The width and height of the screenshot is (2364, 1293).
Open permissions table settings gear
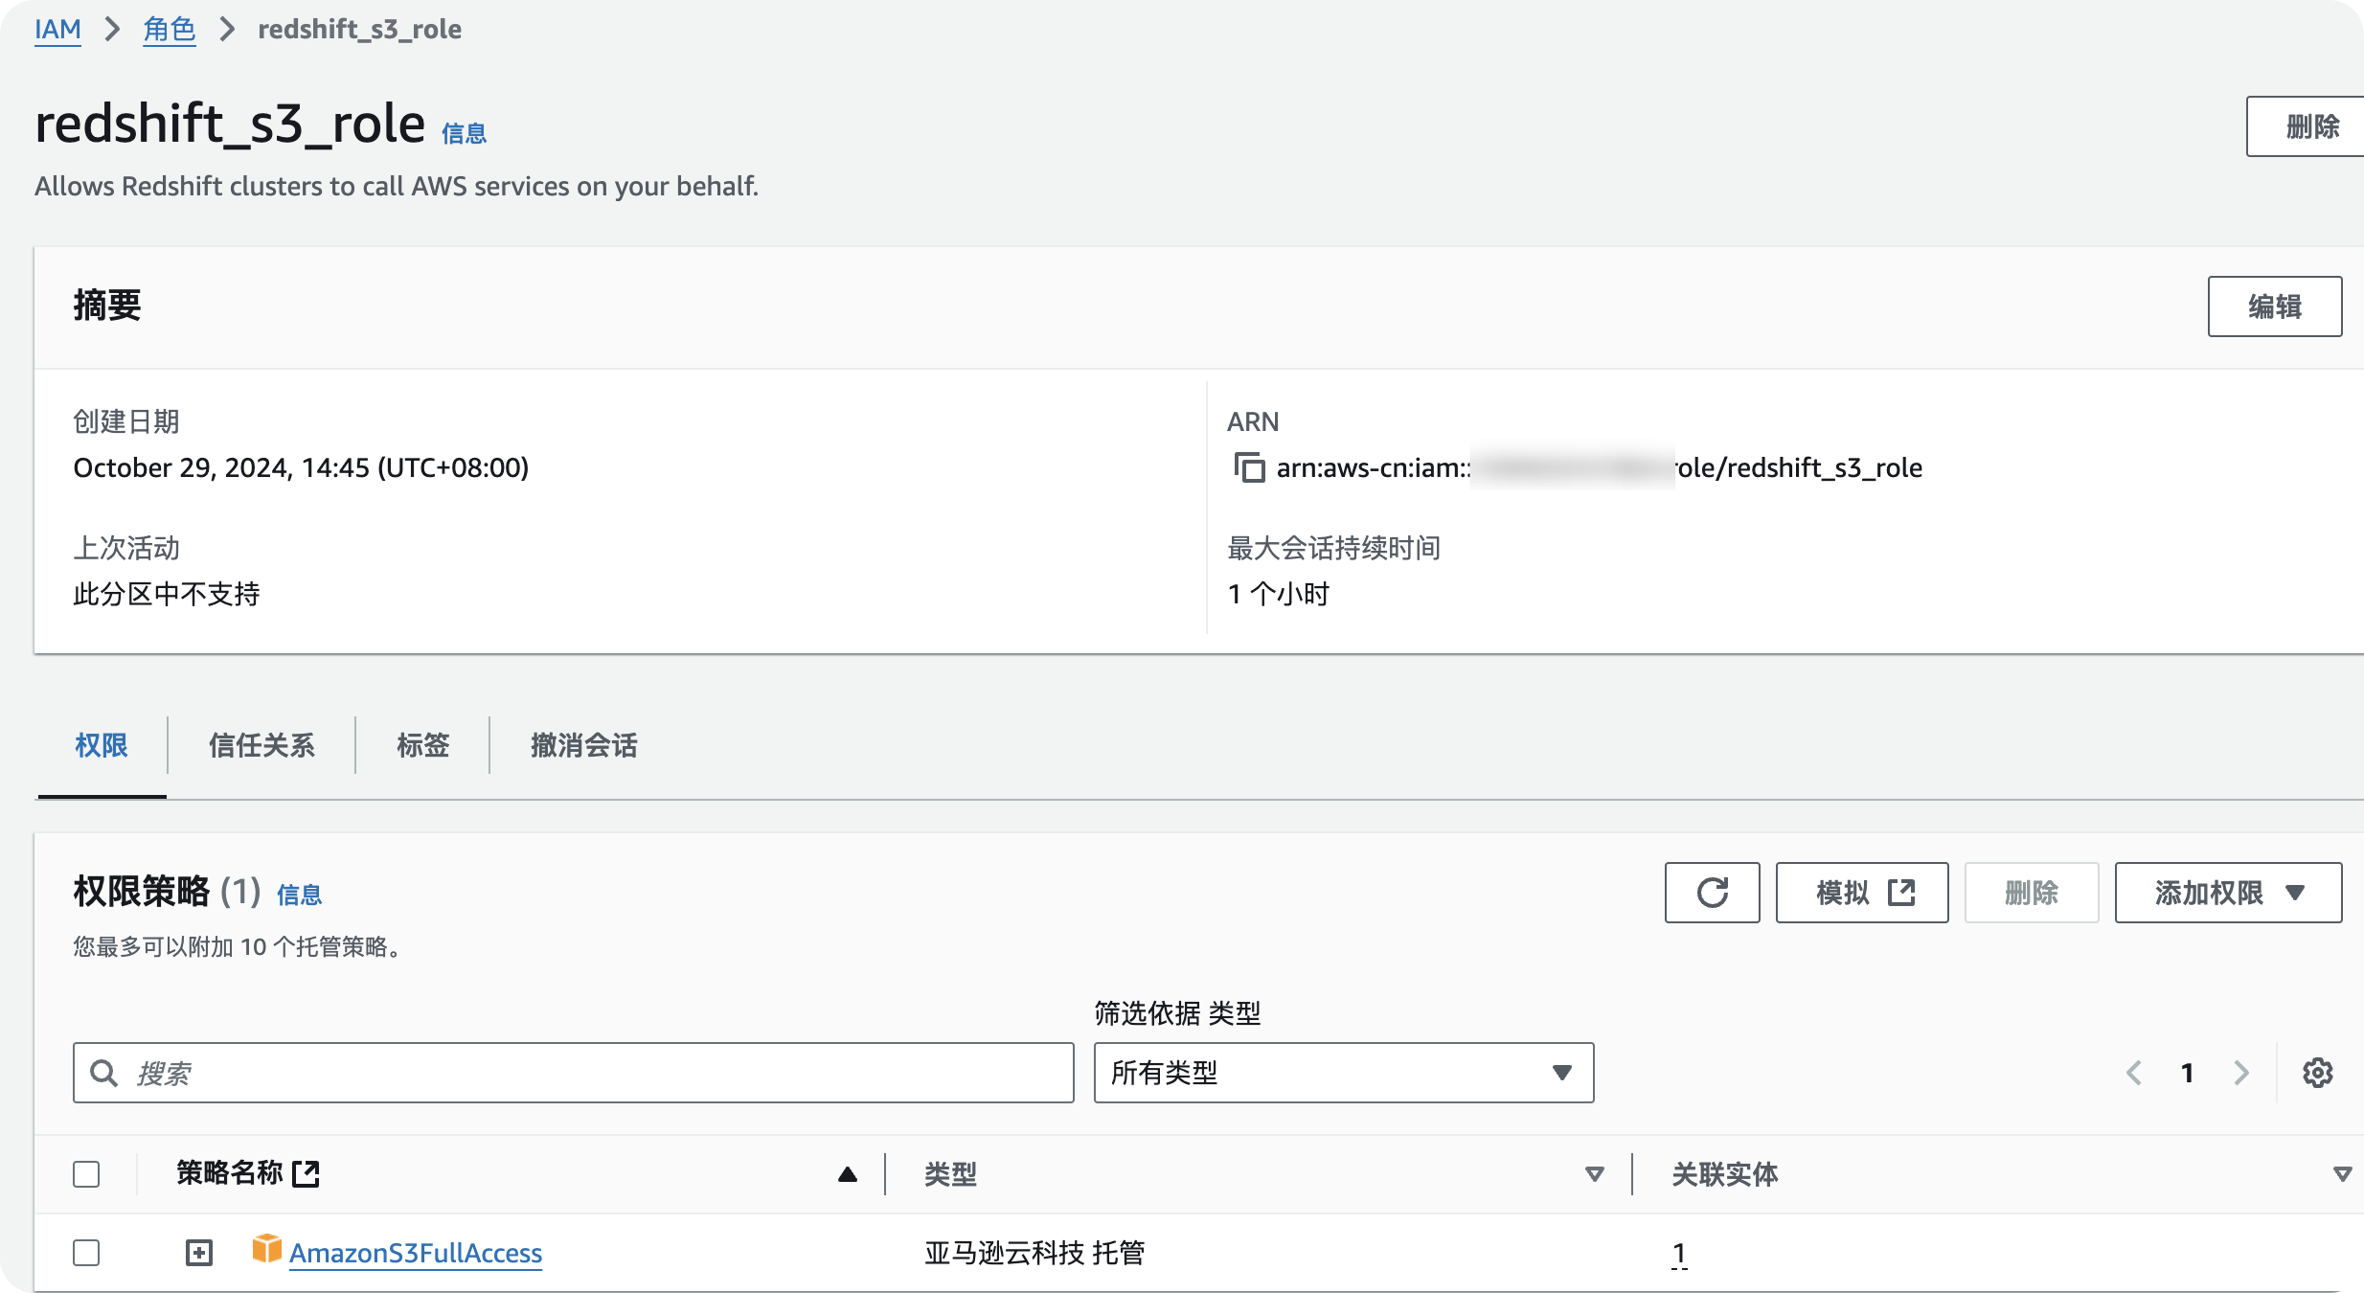2317,1073
